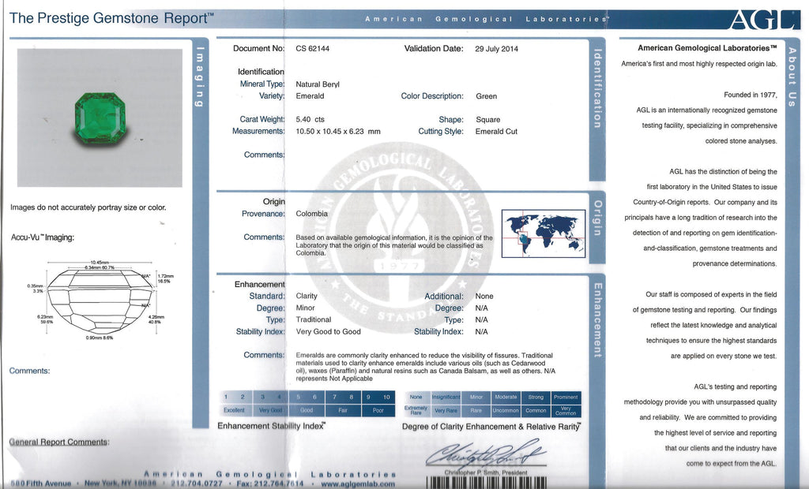This screenshot has width=809, height=489.
Task: Click the document number CS 62144
Action: click(x=312, y=48)
